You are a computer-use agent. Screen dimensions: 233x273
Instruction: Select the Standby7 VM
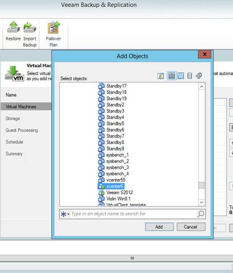click(115, 136)
